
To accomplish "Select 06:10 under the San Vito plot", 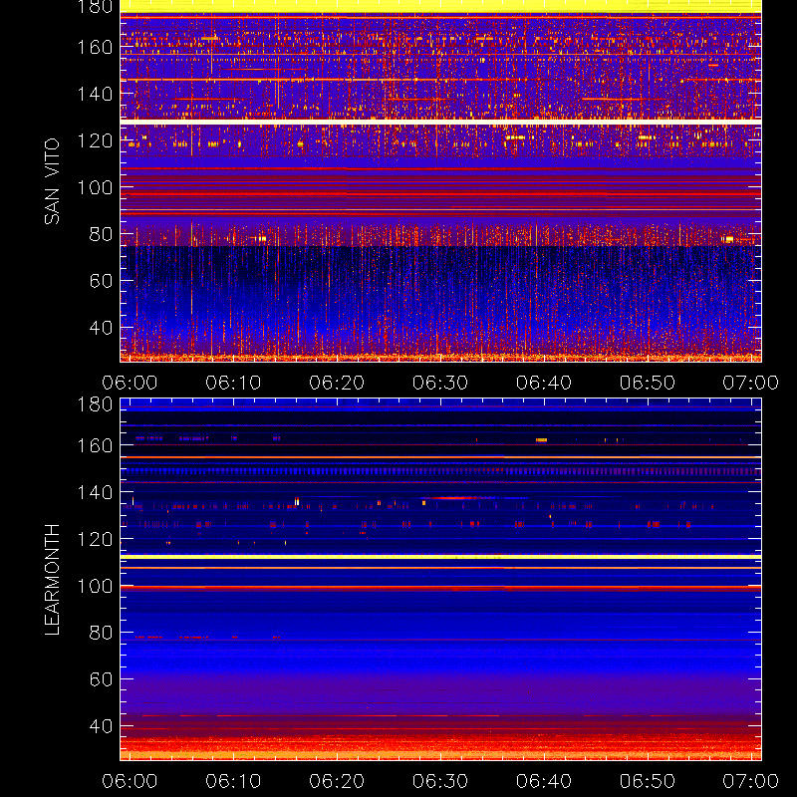I will (233, 383).
